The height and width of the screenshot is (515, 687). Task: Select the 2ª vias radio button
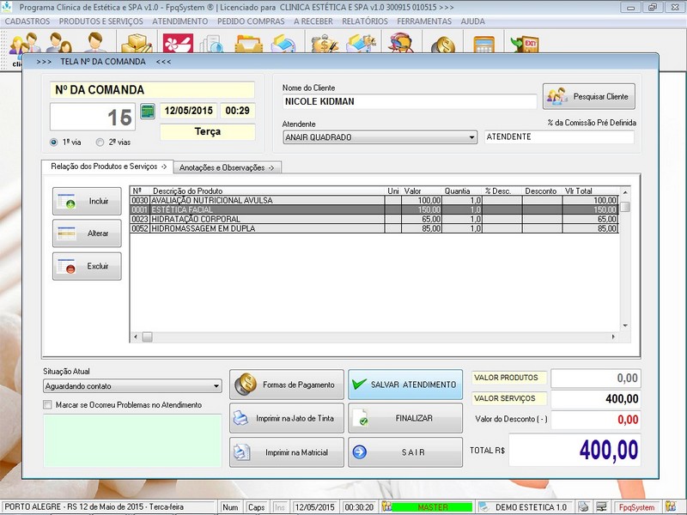(100, 142)
